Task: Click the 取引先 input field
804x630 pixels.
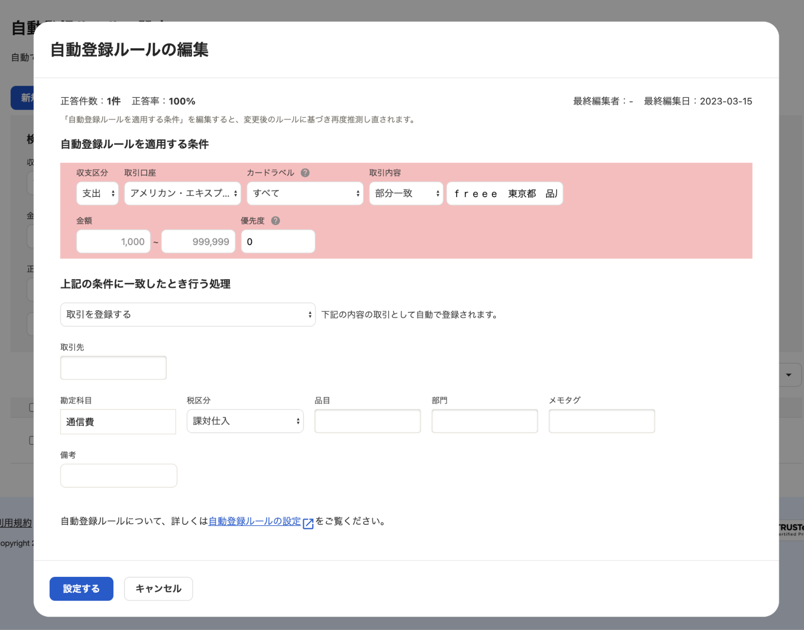Action: (x=113, y=368)
